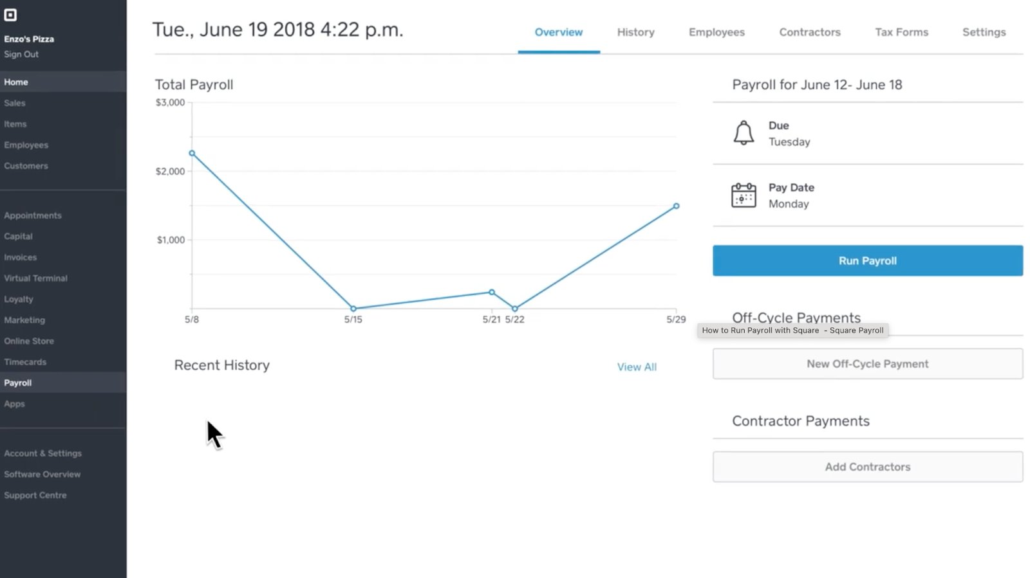
Task: Click the 5/15 data point on the chart
Action: coord(353,309)
